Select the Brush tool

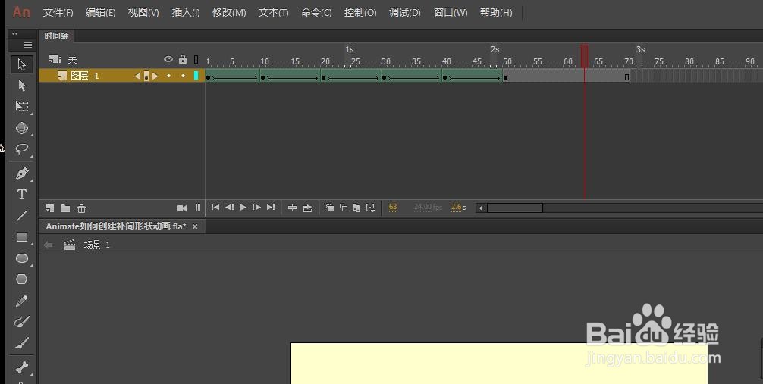(22, 343)
